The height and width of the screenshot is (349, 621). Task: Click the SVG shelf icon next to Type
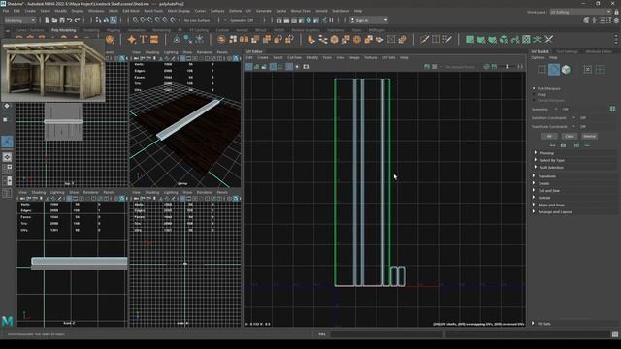click(x=154, y=39)
